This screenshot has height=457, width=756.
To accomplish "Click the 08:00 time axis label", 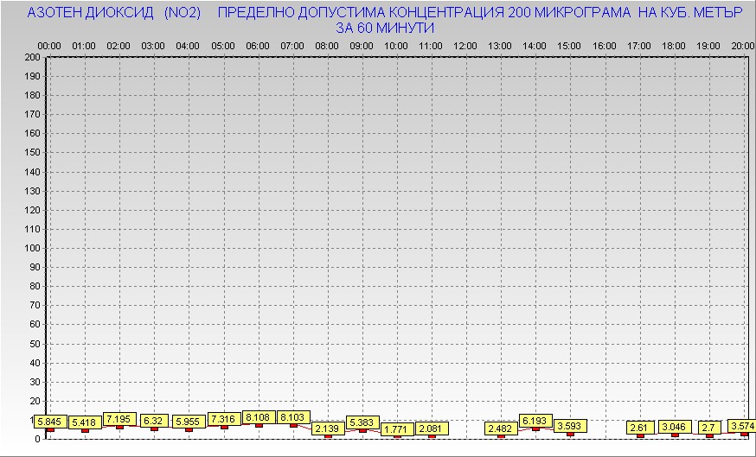I will [x=327, y=47].
